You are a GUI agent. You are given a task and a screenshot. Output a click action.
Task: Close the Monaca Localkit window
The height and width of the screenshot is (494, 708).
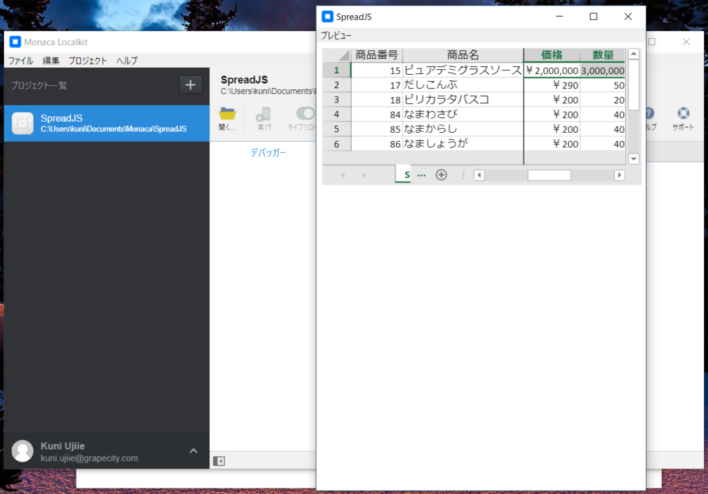[x=686, y=42]
